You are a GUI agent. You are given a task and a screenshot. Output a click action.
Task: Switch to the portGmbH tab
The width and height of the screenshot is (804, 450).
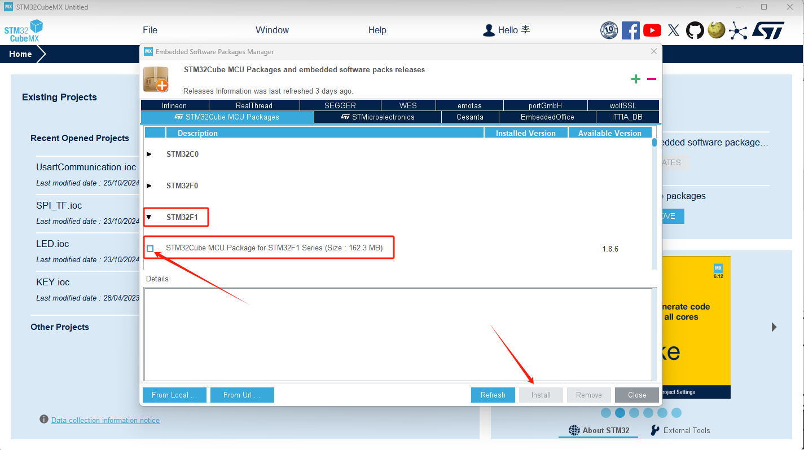pos(545,105)
